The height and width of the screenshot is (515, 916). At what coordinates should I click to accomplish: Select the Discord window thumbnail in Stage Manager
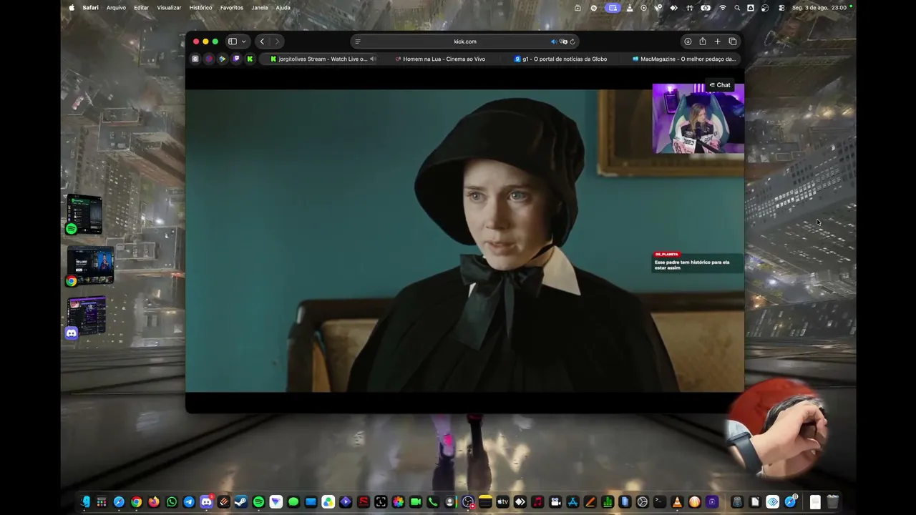[87, 317]
